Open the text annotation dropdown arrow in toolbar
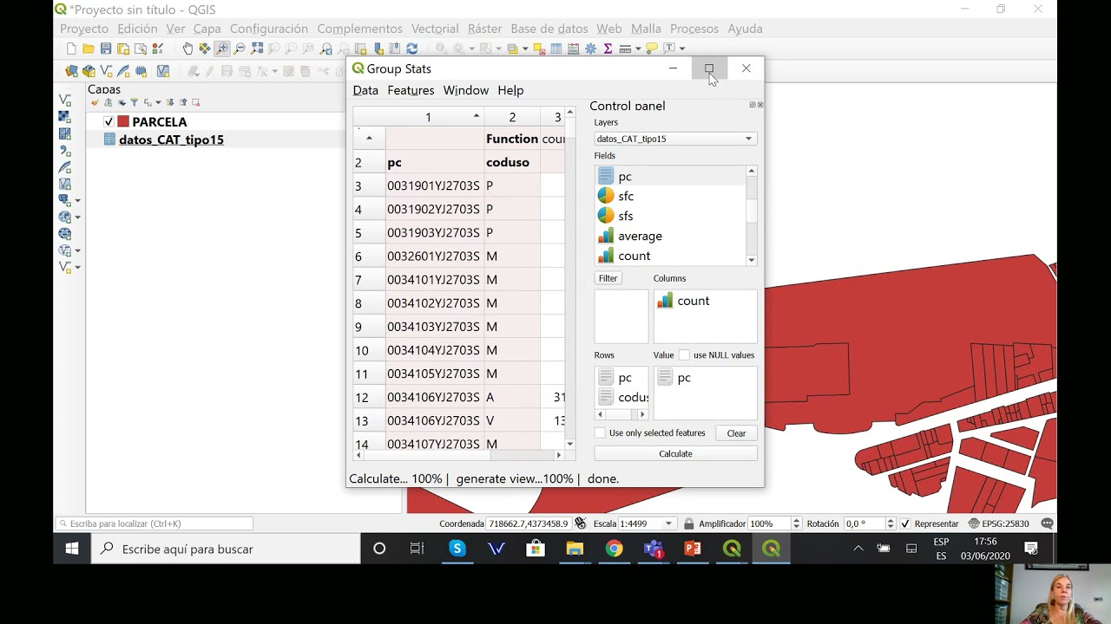The image size is (1111, 624). tap(682, 49)
